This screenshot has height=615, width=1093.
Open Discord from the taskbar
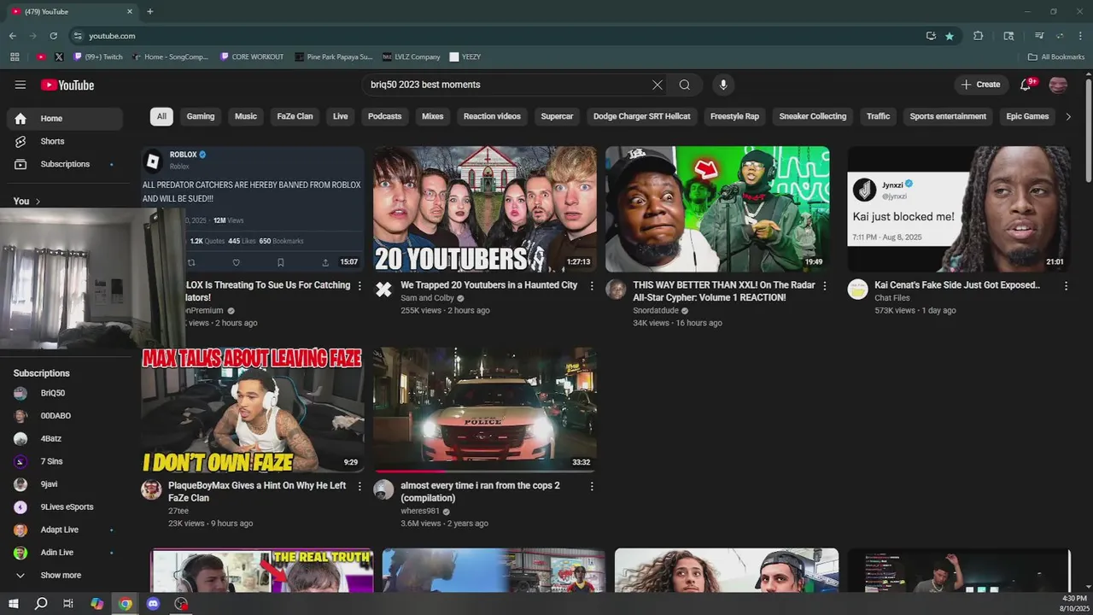[153, 604]
